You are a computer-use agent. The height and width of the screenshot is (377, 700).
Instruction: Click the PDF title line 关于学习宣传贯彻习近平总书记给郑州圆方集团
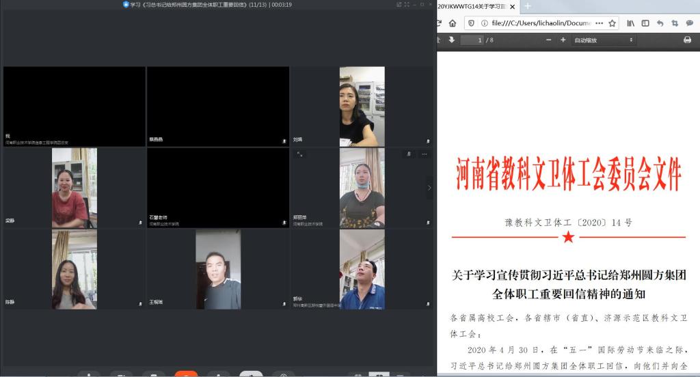568,275
